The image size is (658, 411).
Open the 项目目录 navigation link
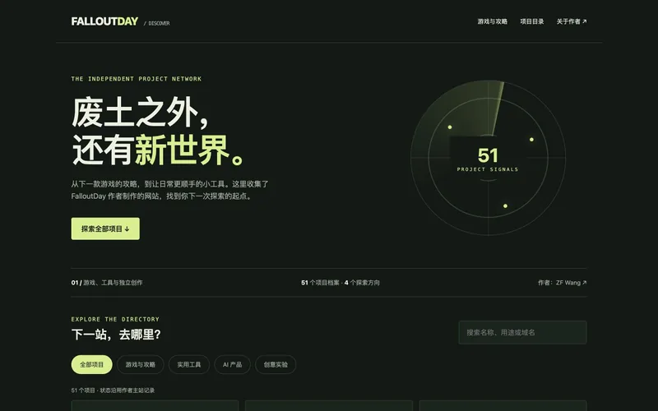(531, 21)
